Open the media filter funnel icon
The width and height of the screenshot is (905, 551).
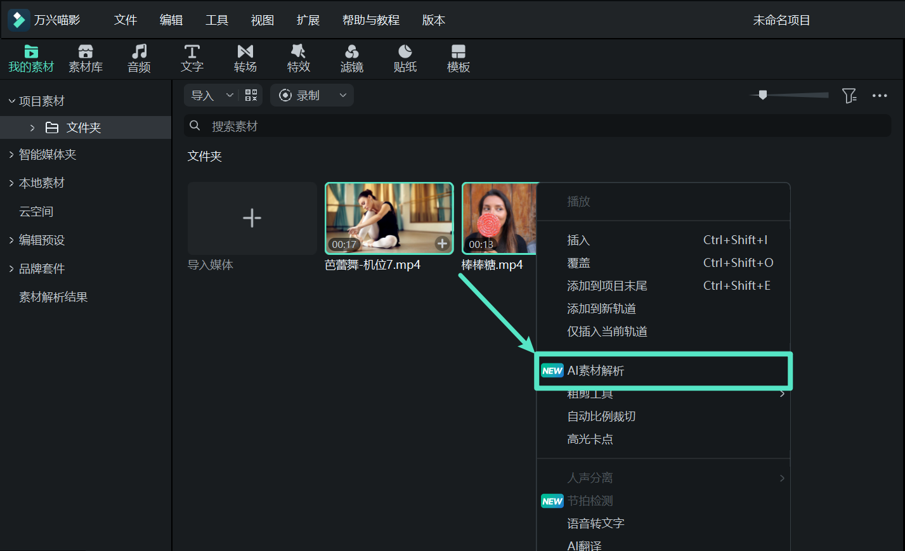(849, 96)
